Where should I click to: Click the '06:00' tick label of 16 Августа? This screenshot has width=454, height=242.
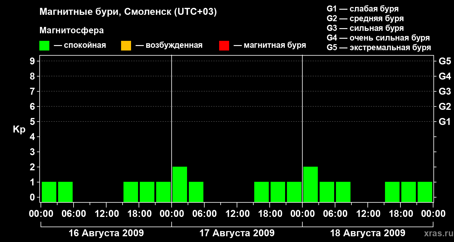74,214
